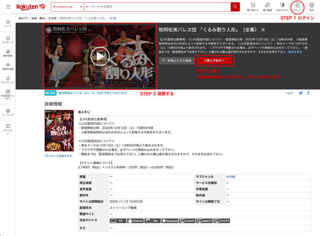Click the Apple TV device badge

click(204, 221)
